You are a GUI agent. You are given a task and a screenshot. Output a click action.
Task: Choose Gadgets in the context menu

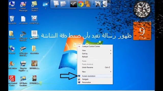(95, 79)
